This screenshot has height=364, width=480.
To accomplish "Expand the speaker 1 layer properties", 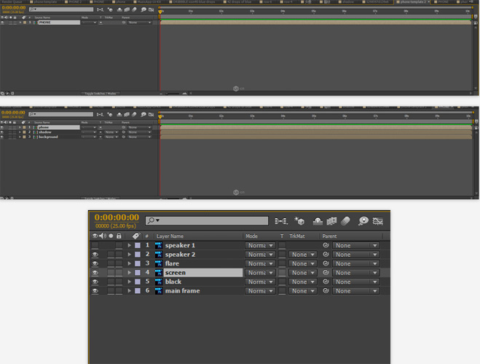I will [x=130, y=246].
